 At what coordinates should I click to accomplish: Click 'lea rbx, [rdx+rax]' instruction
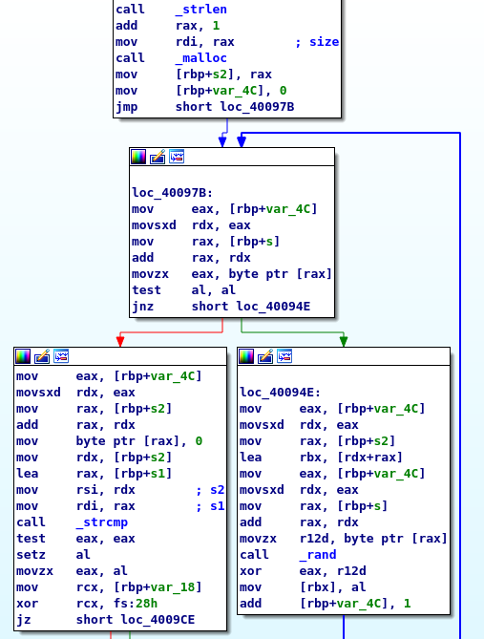click(321, 458)
